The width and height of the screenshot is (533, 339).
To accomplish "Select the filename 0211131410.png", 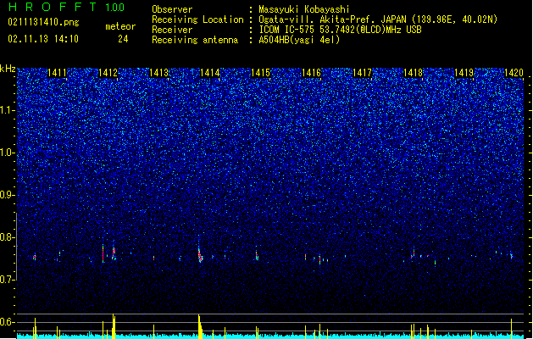I will (x=43, y=22).
